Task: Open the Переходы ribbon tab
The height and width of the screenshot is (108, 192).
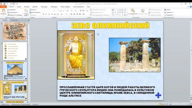Action: tap(44, 7)
